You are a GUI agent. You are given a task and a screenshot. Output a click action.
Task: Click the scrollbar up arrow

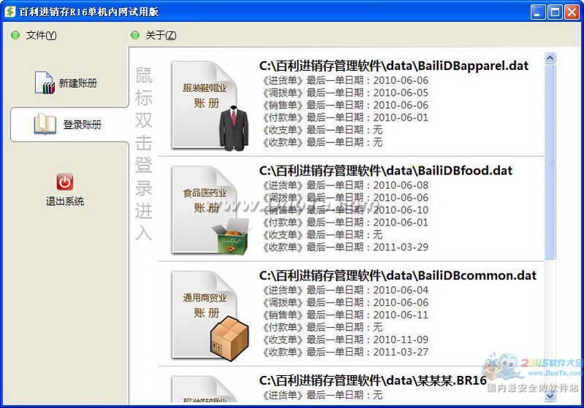coord(550,58)
